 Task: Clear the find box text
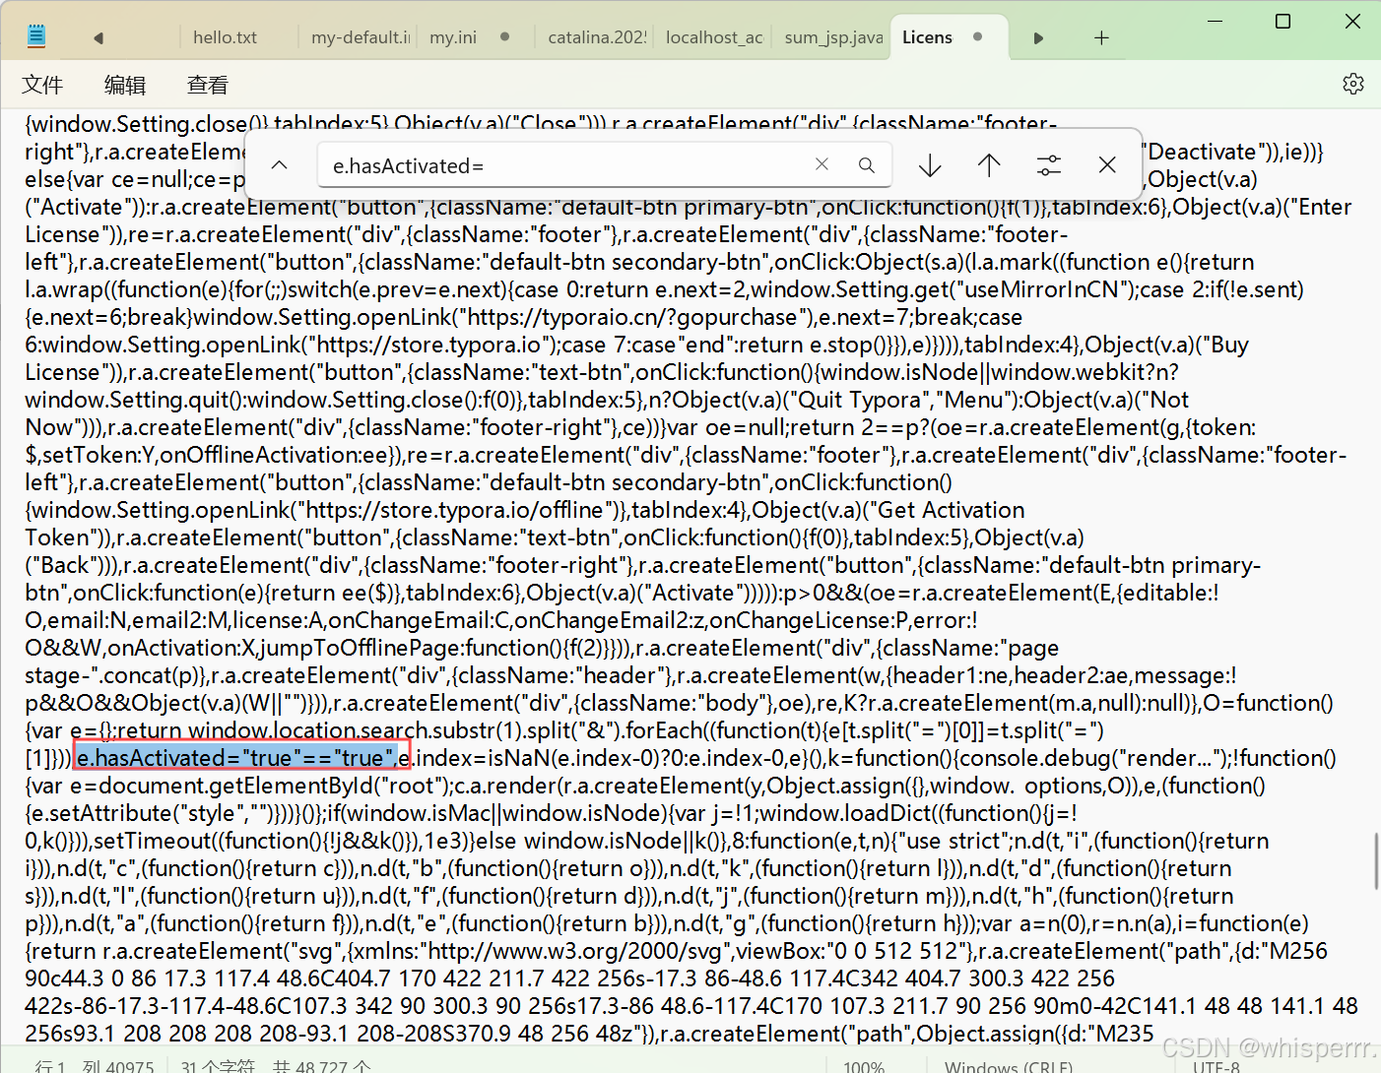click(822, 164)
